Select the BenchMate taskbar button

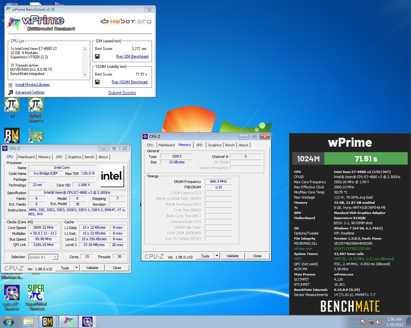pyautogui.click(x=48, y=322)
